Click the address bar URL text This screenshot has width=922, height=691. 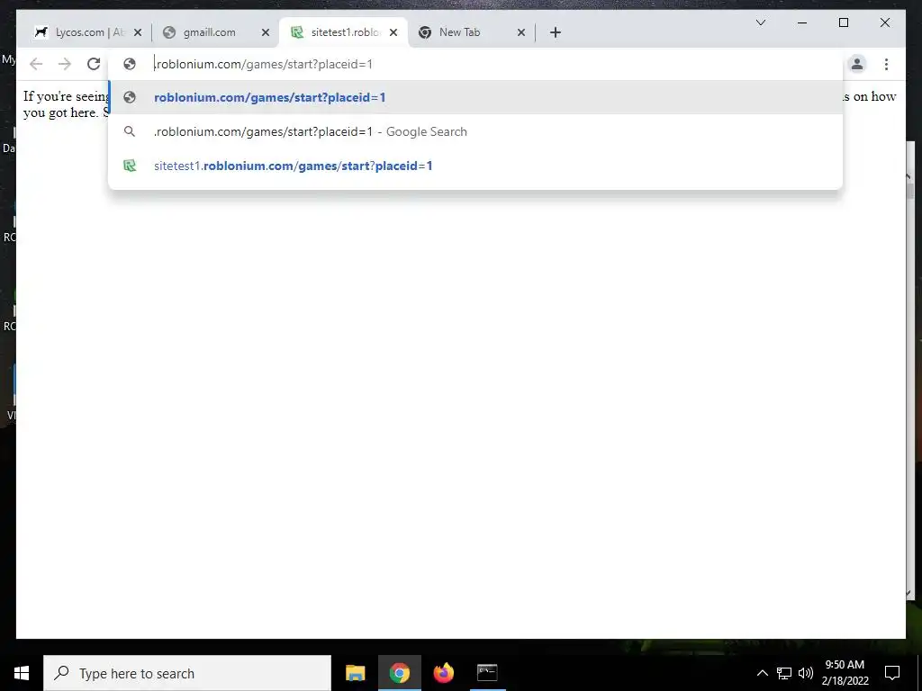[x=264, y=64]
